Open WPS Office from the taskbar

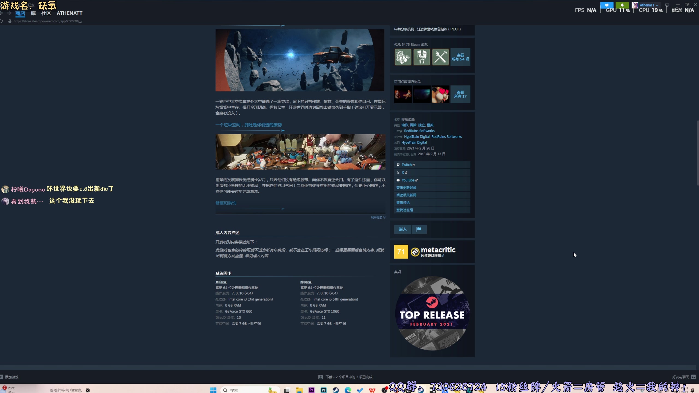click(x=372, y=390)
